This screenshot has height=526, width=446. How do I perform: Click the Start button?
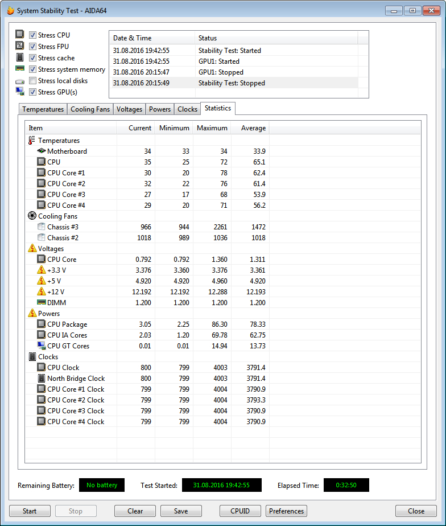pos(30,511)
